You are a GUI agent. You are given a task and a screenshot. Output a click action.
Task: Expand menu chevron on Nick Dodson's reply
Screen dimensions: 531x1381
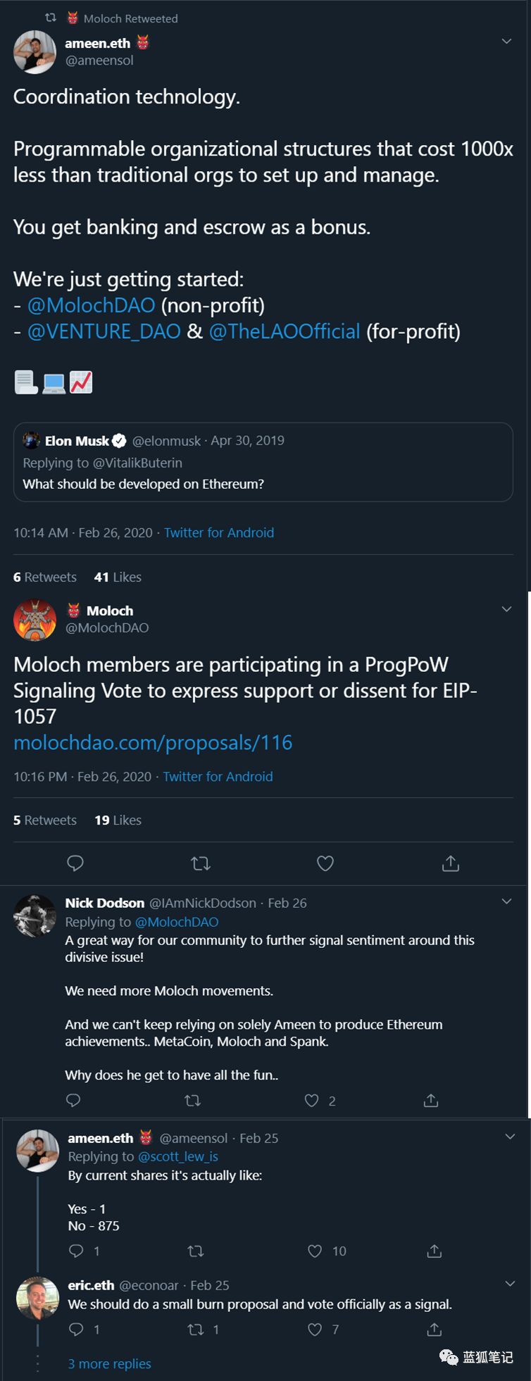(506, 901)
